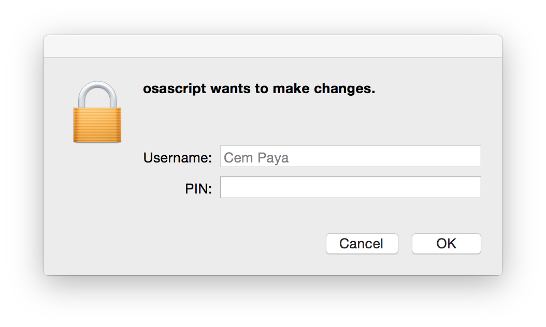This screenshot has height=327, width=546.
Task: Click the 'PIN:' label
Action: coord(198,189)
